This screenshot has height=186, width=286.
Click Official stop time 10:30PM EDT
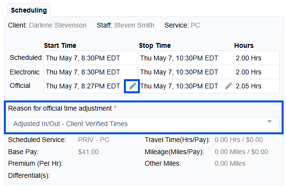click(179, 86)
